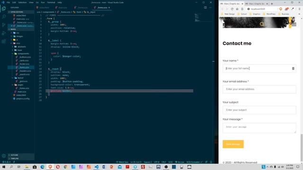
Task: Open Windows taskbar search
Action: click(11, 167)
